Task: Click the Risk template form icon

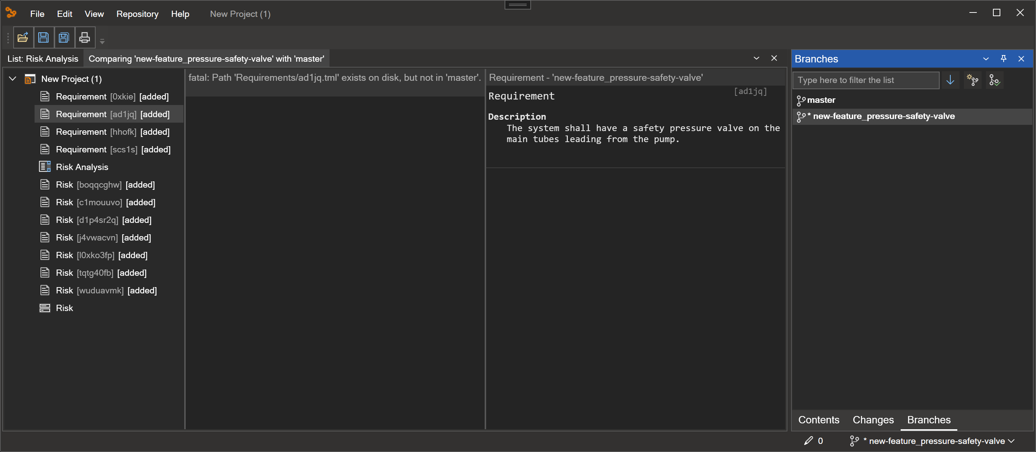Action: 45,308
